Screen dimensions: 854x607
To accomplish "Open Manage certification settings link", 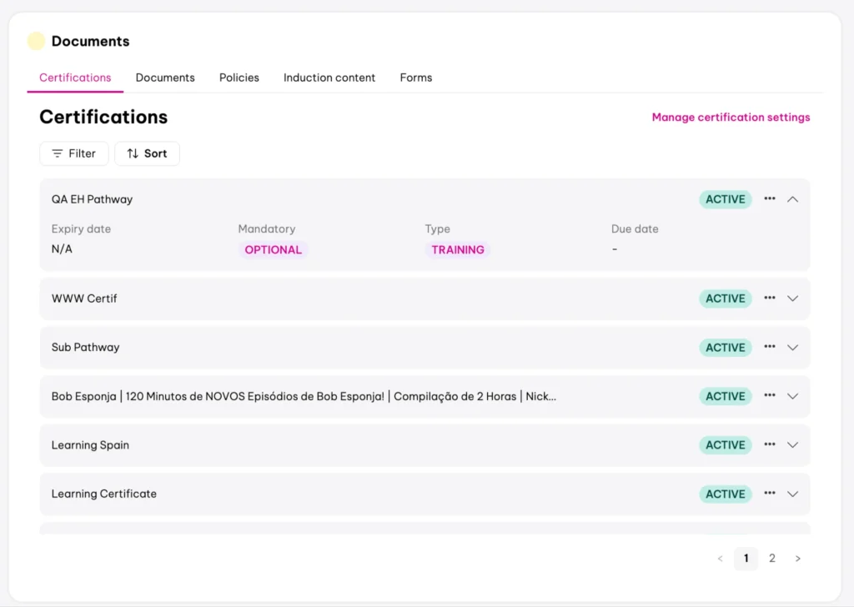I will pyautogui.click(x=731, y=117).
